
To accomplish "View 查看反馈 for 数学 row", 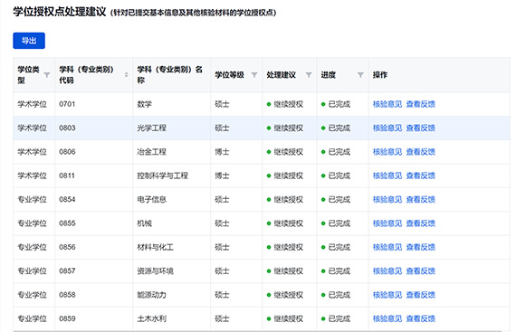I will coord(421,104).
